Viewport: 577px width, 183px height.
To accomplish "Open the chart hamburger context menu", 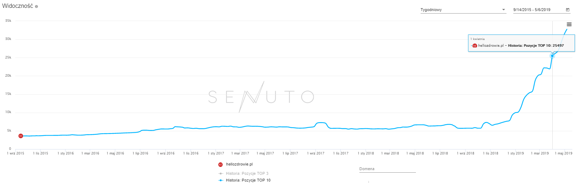I will pyautogui.click(x=569, y=24).
